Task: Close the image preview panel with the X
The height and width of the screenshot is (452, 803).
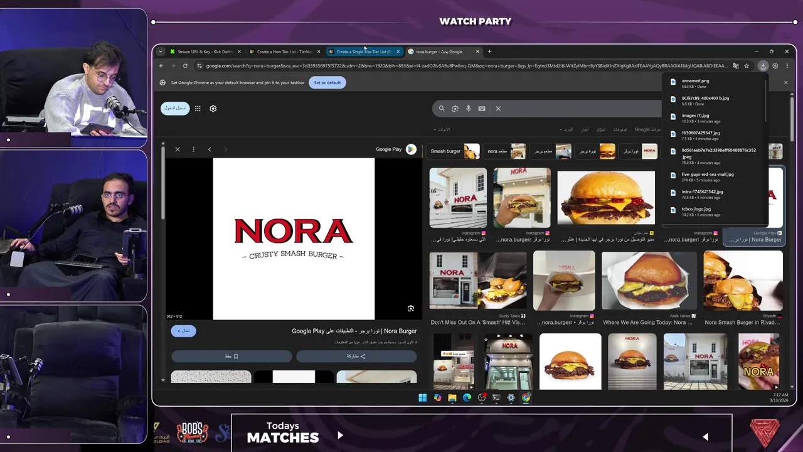Action: coord(178,149)
